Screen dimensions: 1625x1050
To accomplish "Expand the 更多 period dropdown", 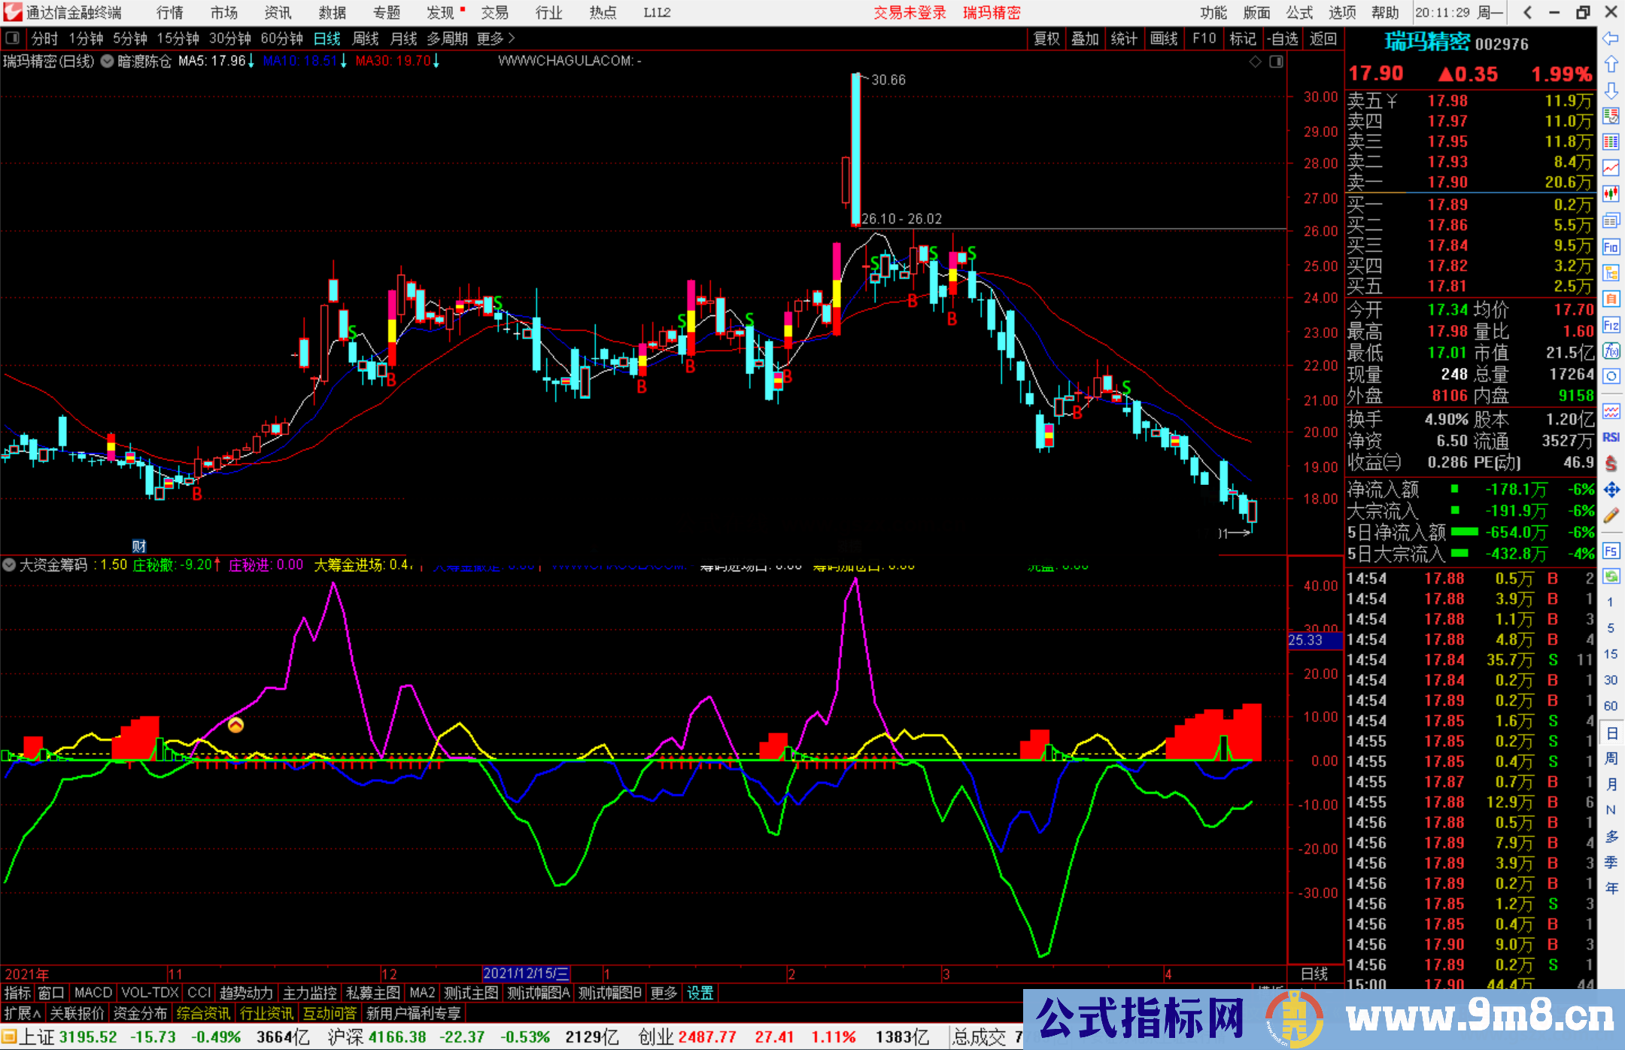I will pyautogui.click(x=493, y=38).
